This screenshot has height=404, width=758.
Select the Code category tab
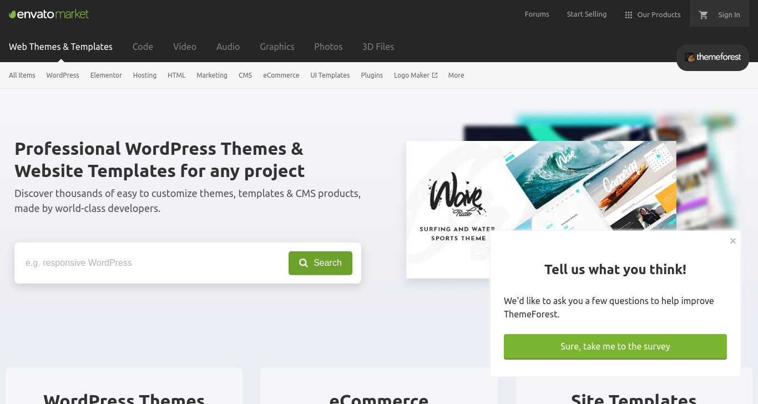coord(143,47)
